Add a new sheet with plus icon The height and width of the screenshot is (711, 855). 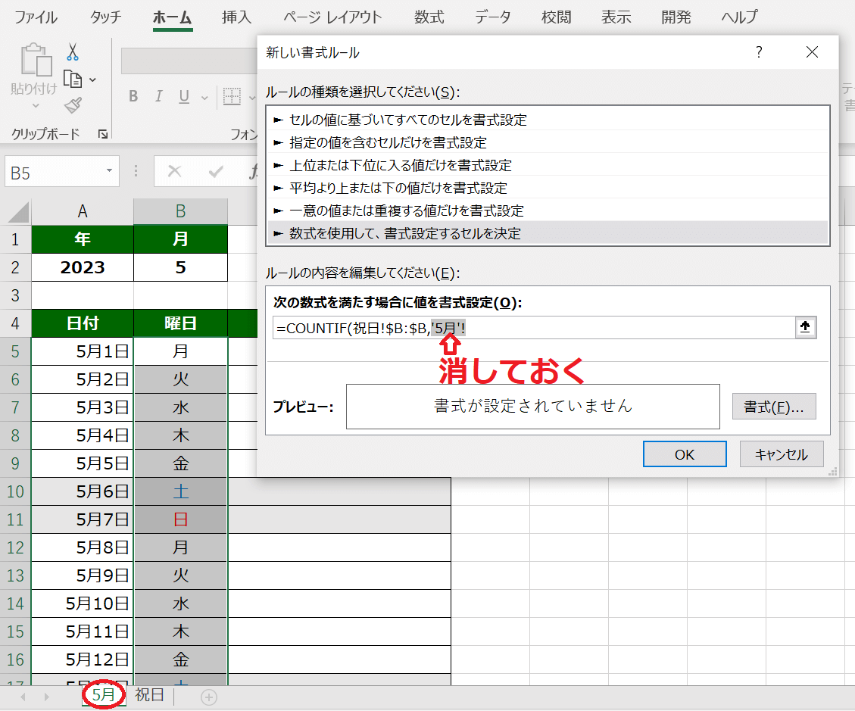pyautogui.click(x=209, y=697)
